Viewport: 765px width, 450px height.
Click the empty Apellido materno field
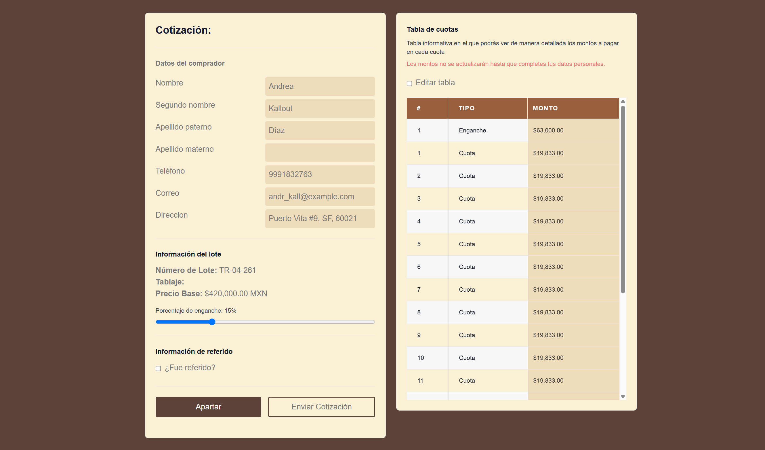coord(320,153)
